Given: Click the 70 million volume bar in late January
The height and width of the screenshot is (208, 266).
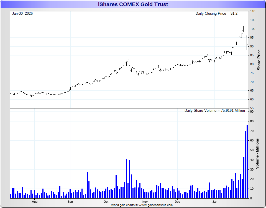Looking at the screenshot, I should pos(245,165).
